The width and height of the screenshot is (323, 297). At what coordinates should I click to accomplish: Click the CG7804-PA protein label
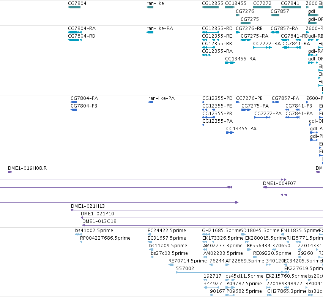point(84,98)
